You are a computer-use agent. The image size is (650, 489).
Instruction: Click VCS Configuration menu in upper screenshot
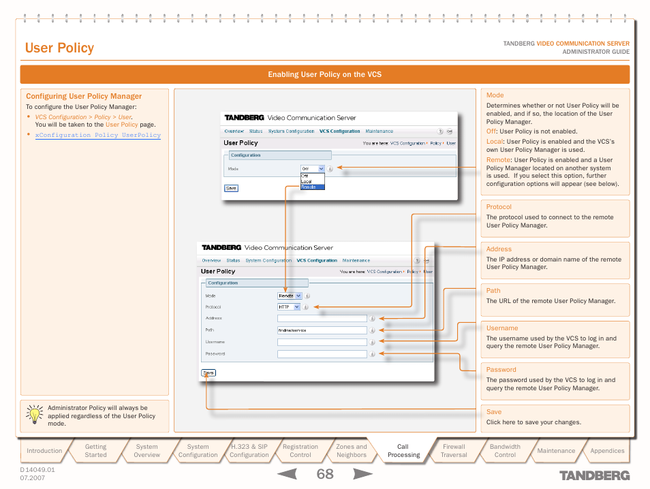339,131
